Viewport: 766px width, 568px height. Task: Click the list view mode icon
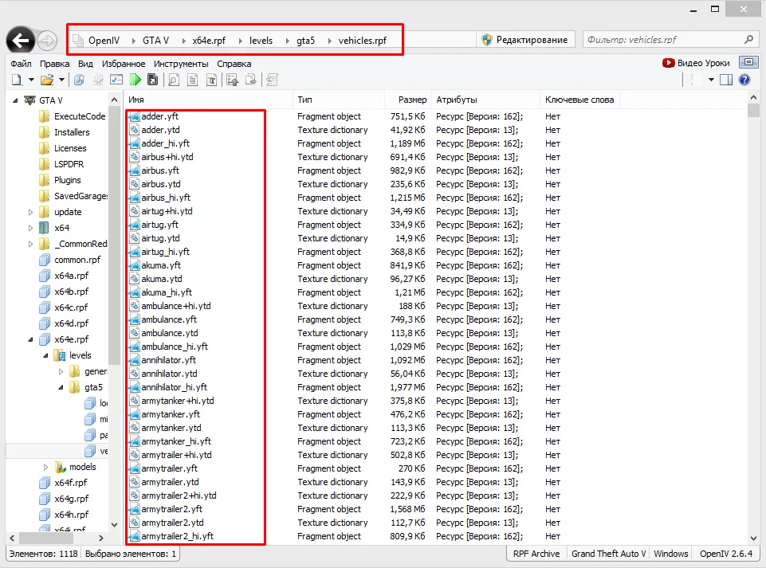click(696, 80)
